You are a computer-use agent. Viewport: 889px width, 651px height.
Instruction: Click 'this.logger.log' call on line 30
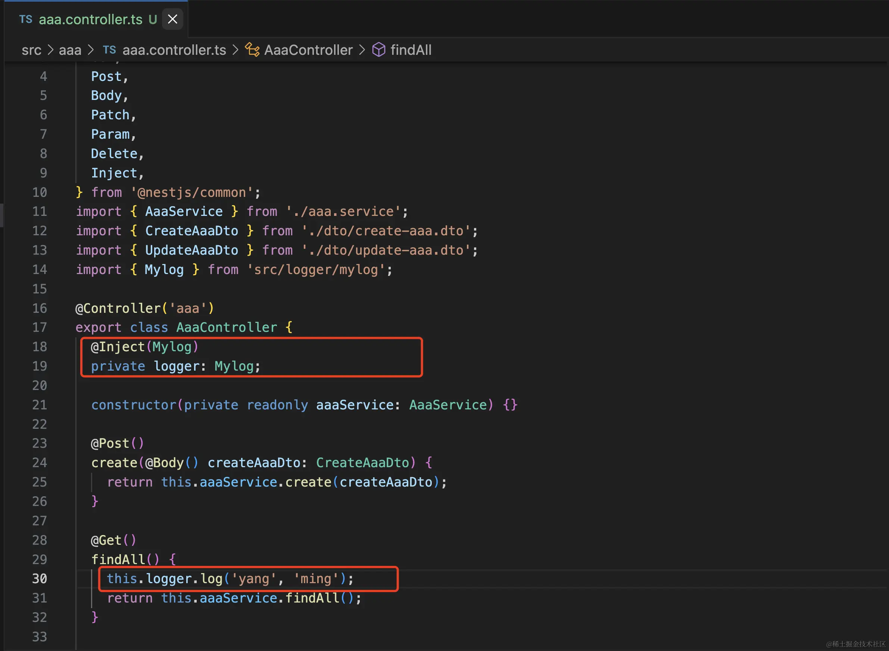pyautogui.click(x=165, y=579)
